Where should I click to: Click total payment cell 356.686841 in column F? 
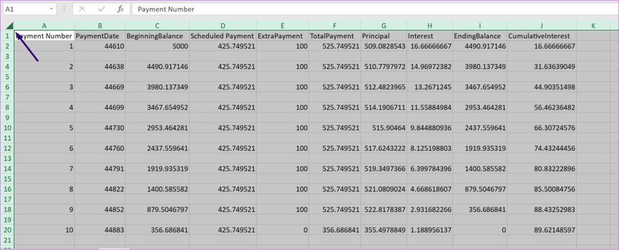click(334, 230)
